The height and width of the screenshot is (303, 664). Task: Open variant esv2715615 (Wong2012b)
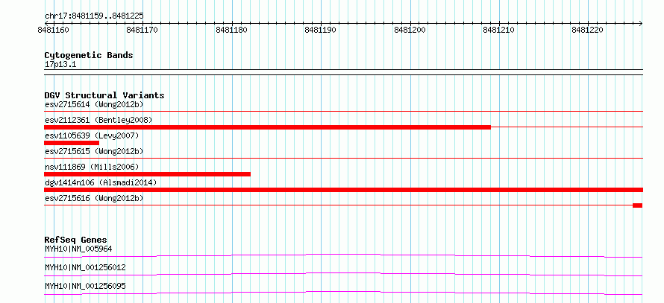94,151
